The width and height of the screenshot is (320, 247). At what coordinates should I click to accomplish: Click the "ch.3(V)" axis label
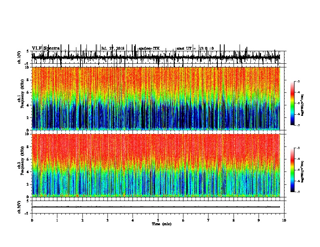(19, 207)
